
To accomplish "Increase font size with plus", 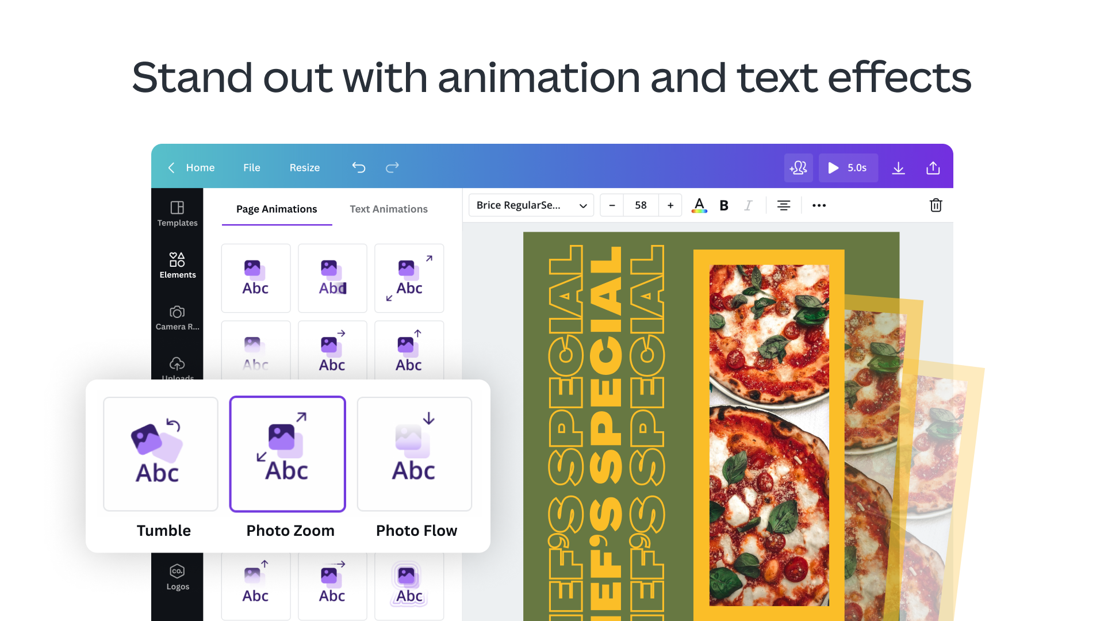I will coord(670,205).
